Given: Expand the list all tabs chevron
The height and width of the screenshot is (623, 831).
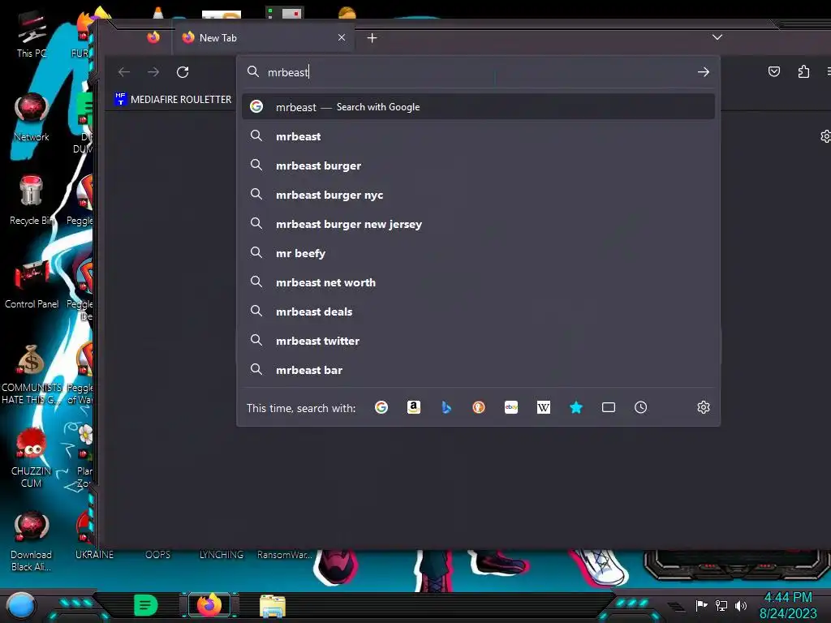Looking at the screenshot, I should 717,37.
